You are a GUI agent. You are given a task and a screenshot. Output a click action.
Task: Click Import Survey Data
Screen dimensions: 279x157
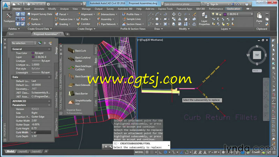point(39,14)
